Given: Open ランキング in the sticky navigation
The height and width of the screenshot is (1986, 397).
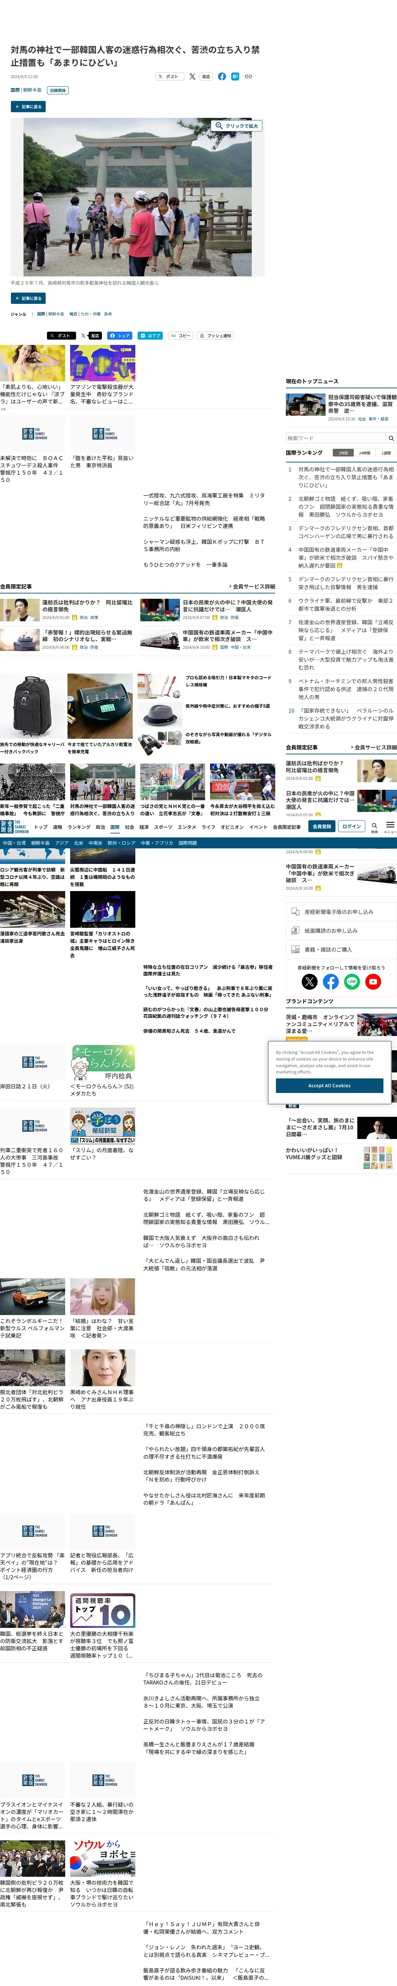Looking at the screenshot, I should [79, 827].
